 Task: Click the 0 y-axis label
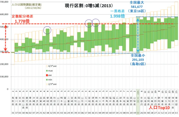coord(8,89)
